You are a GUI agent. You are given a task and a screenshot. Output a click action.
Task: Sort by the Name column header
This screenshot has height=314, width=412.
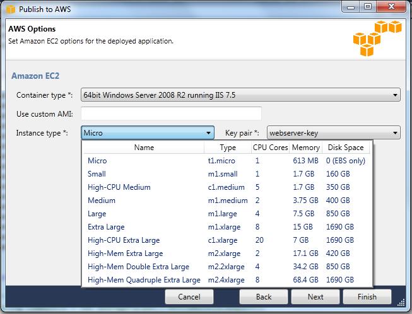144,148
